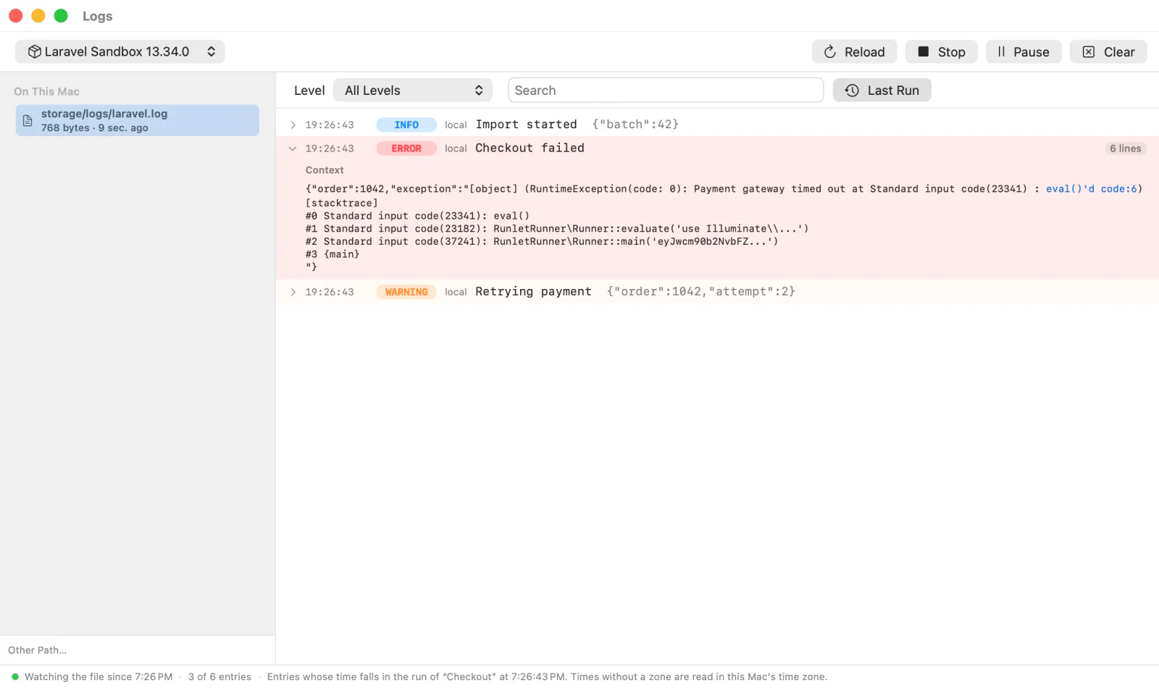Screen dimensions: 1159x688
Task: Open Other Path… at sidebar bottom
Action: click(37, 650)
